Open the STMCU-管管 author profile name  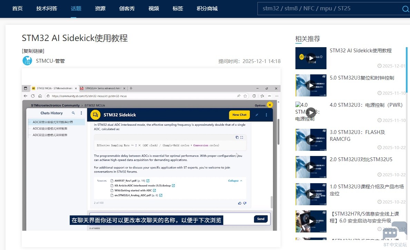click(50, 61)
